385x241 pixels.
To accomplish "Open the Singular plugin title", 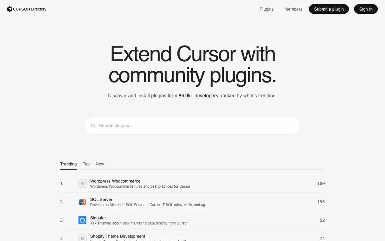I will pos(98,218).
